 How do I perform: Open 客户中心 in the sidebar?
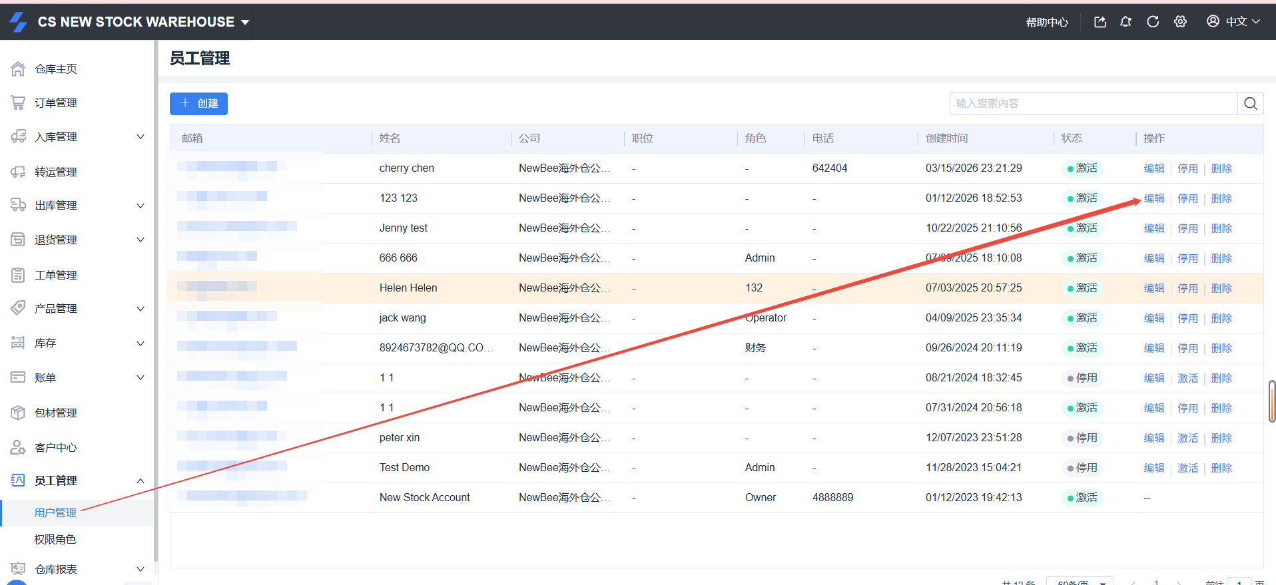[56, 447]
